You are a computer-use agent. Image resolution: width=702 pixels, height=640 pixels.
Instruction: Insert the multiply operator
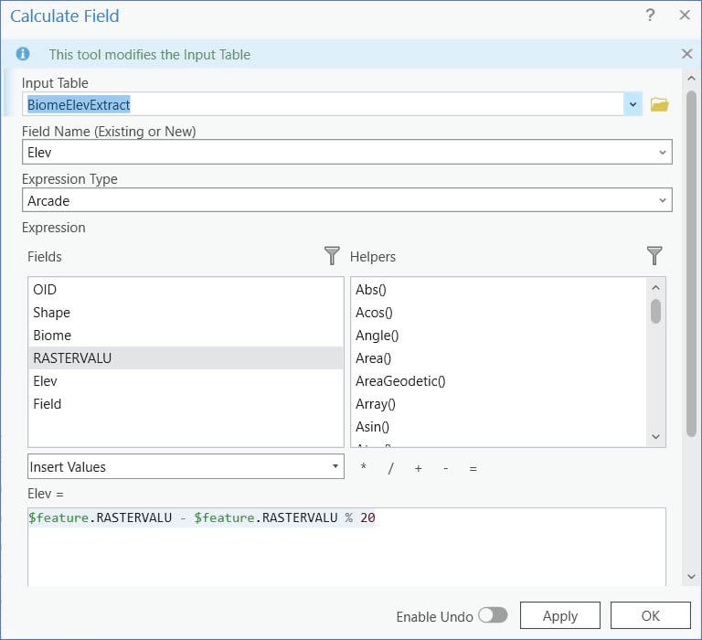tap(364, 468)
